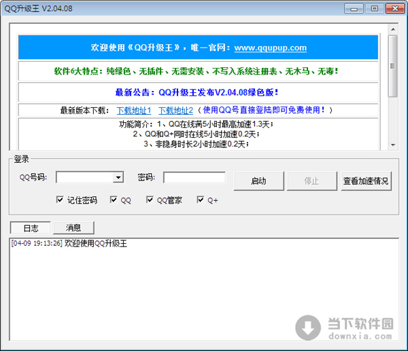This screenshot has height=351, width=408.
Task: Click the announcement panel's scroll down arrow
Action: tap(392, 145)
